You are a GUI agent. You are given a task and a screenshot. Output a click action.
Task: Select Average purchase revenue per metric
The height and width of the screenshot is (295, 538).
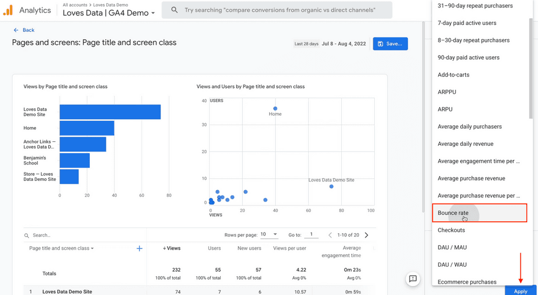click(x=479, y=196)
